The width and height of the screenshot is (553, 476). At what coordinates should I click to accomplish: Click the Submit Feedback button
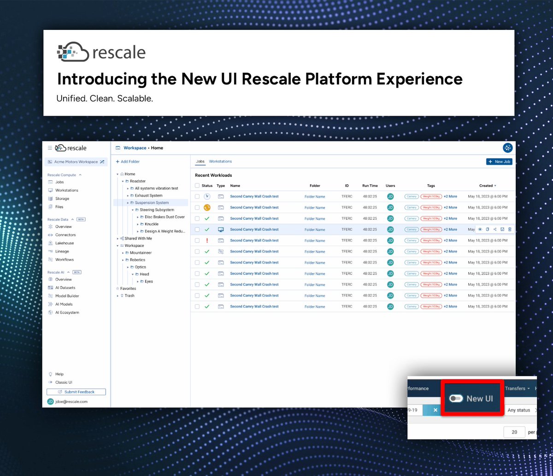76,391
